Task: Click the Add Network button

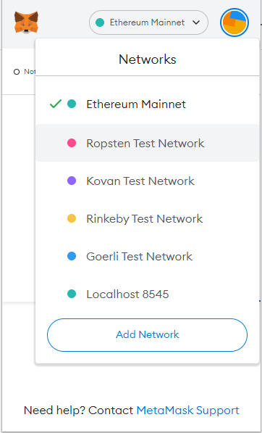Action: click(148, 335)
